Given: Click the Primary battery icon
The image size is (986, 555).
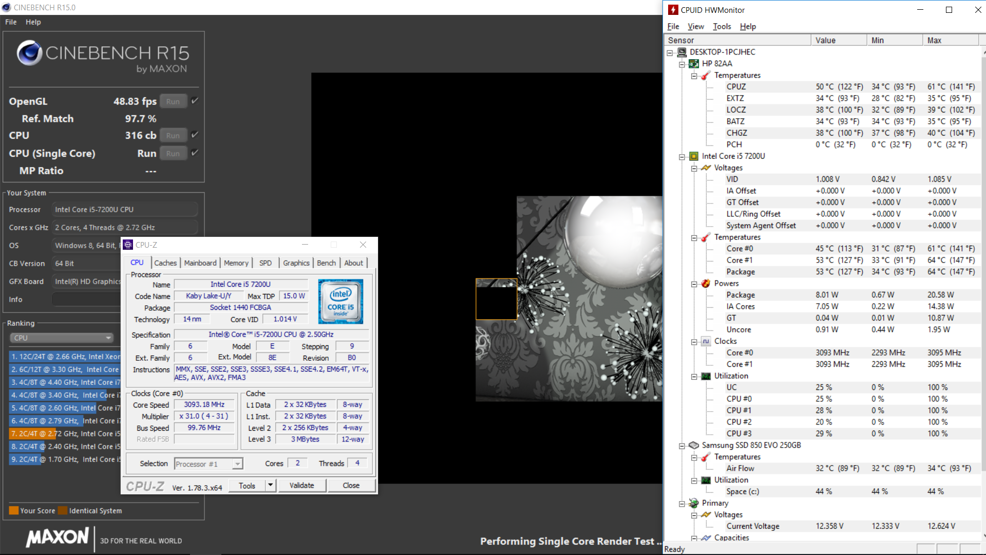Looking at the screenshot, I should [x=694, y=503].
